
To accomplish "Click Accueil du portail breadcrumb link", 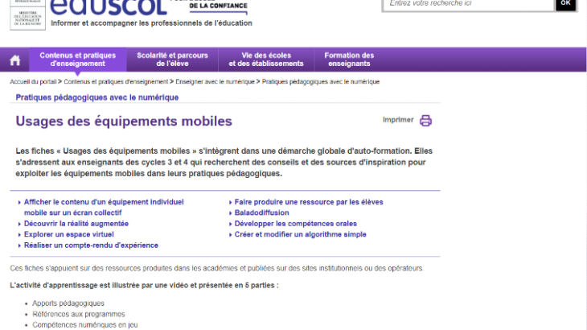I will coord(33,81).
